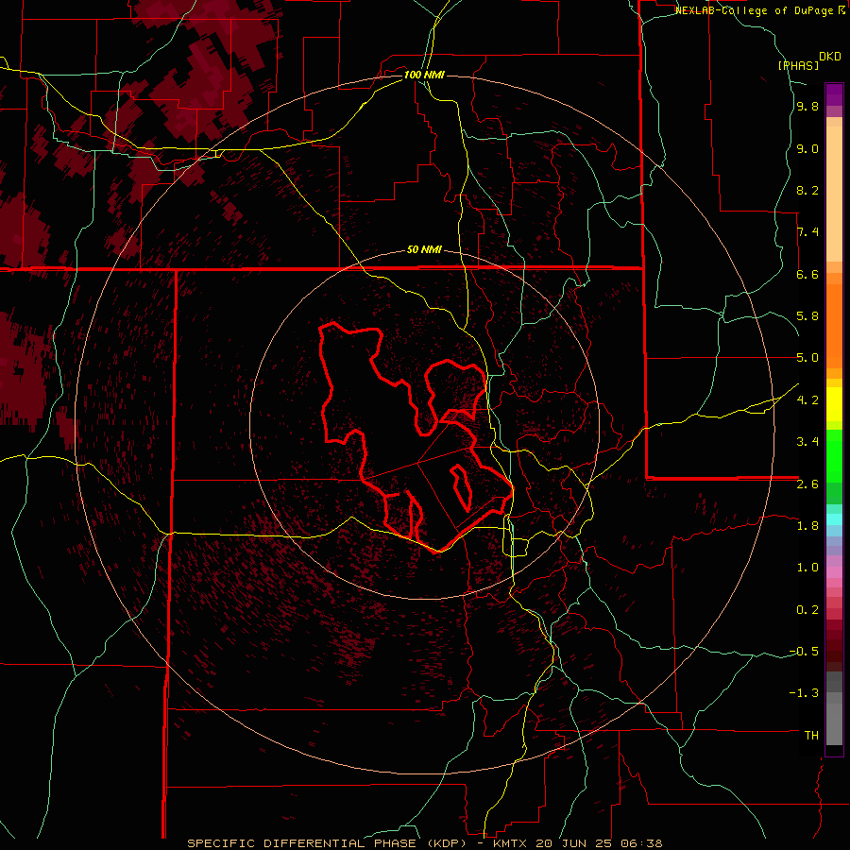
Task: Click the "100 NMI" range ring label
Action: [x=424, y=75]
